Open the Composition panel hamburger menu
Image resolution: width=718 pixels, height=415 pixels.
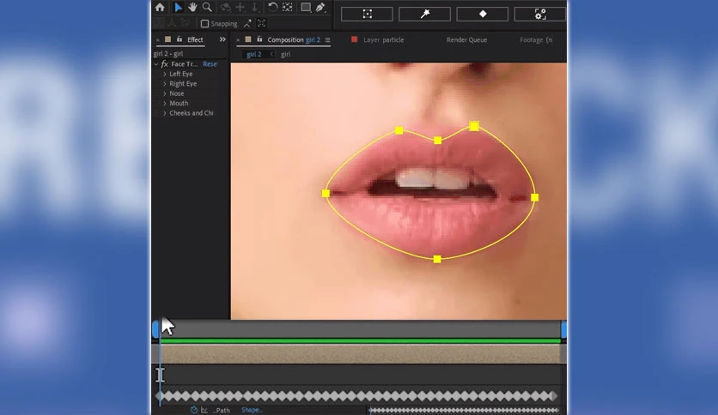point(328,39)
